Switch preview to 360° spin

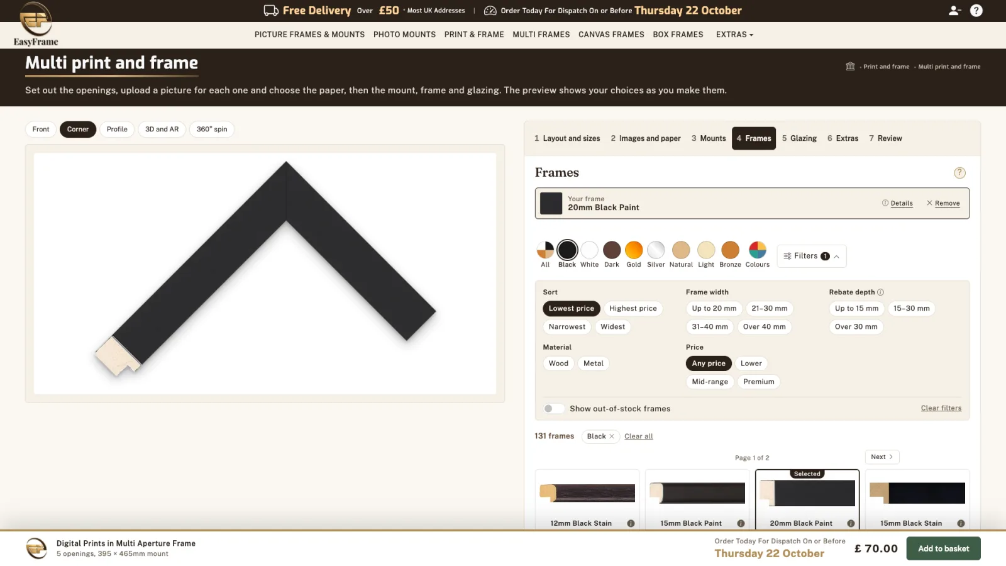pyautogui.click(x=212, y=130)
